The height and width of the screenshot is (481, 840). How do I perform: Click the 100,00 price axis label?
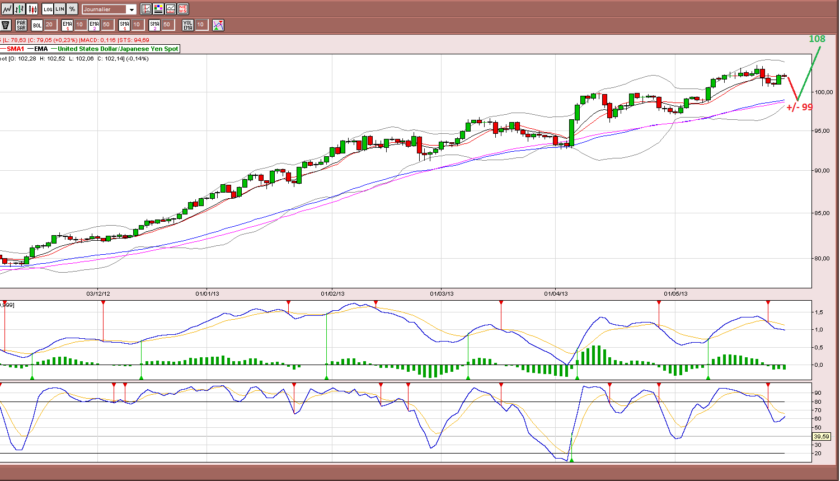[824, 92]
